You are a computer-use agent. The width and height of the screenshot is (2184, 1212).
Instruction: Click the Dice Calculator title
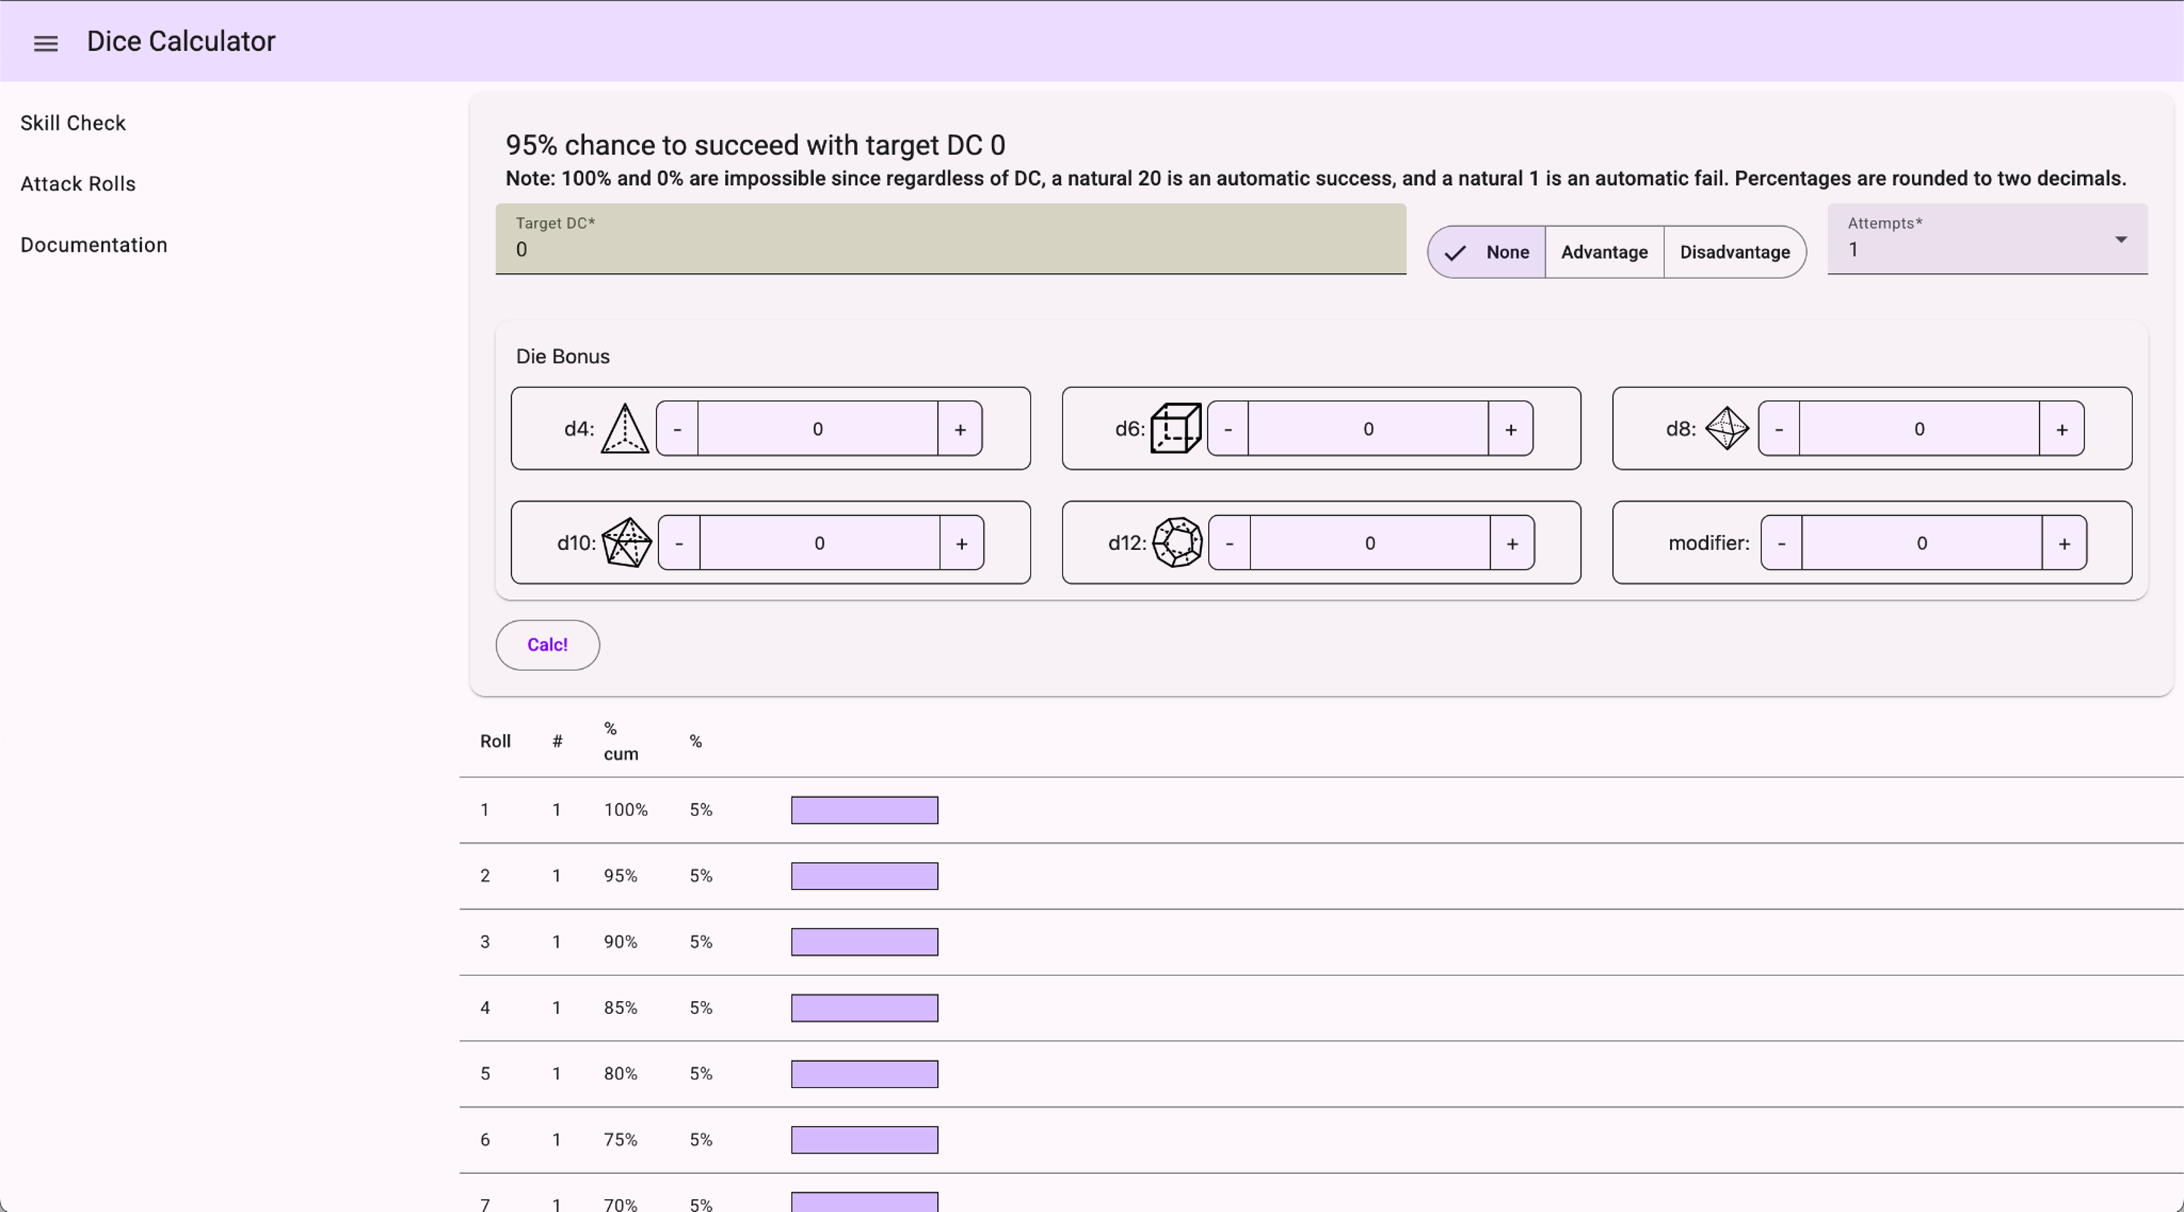(180, 42)
